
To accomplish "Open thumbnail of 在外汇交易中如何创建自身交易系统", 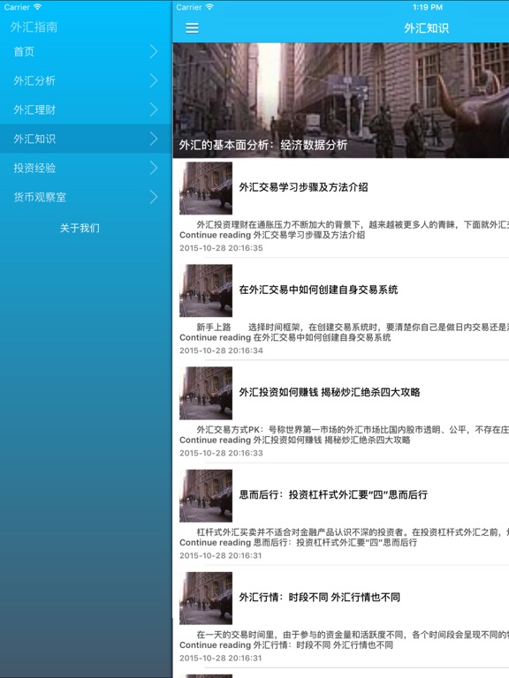I will pyautogui.click(x=206, y=290).
